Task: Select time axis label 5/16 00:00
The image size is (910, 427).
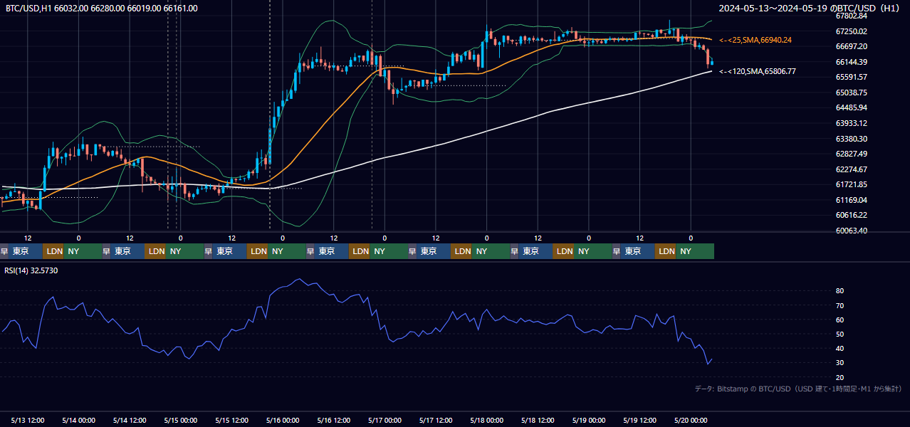Action: [283, 420]
